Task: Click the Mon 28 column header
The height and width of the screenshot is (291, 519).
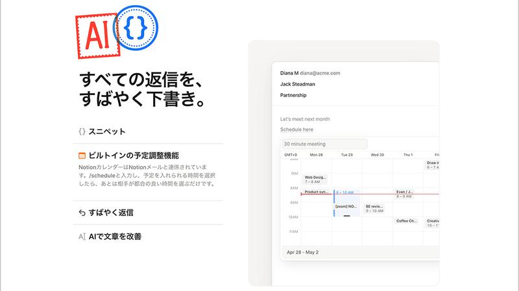Action: (316, 155)
